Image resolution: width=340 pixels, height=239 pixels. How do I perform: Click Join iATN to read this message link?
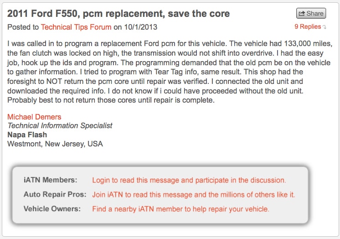pos(193,194)
